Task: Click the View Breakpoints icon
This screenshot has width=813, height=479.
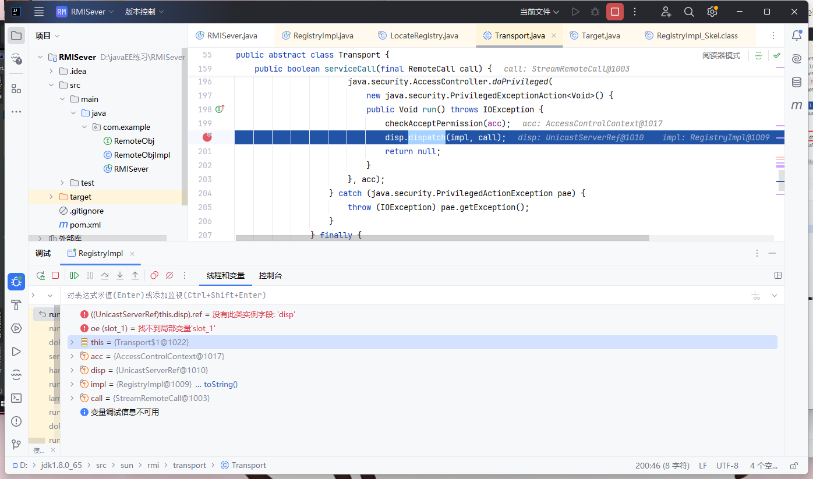Action: pos(154,275)
